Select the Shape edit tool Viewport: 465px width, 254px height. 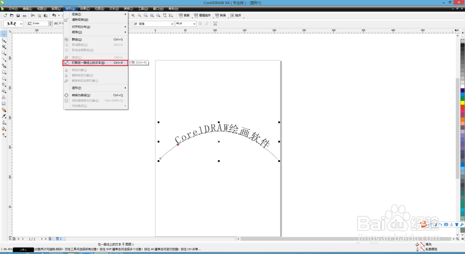(4, 40)
